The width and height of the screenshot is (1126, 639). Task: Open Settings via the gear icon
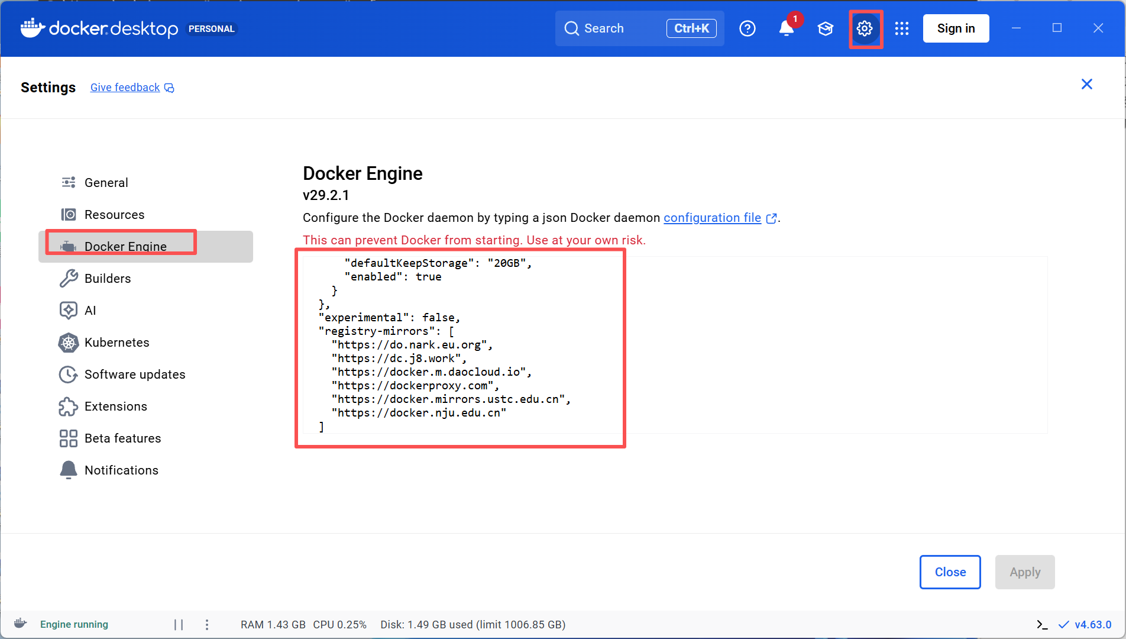point(865,28)
